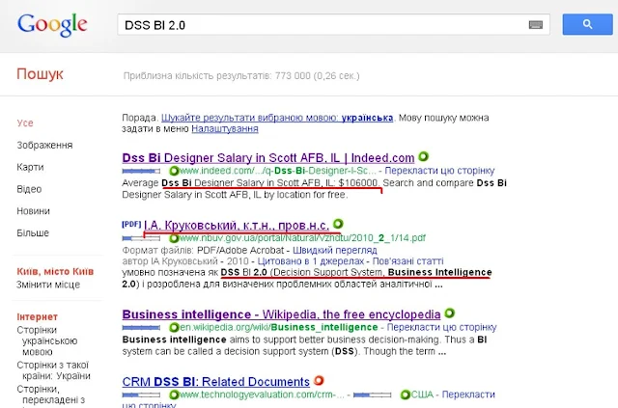The width and height of the screenshot is (618, 408).
Task: Open CRM DSS BI: Related Documents result
Action: (215, 382)
